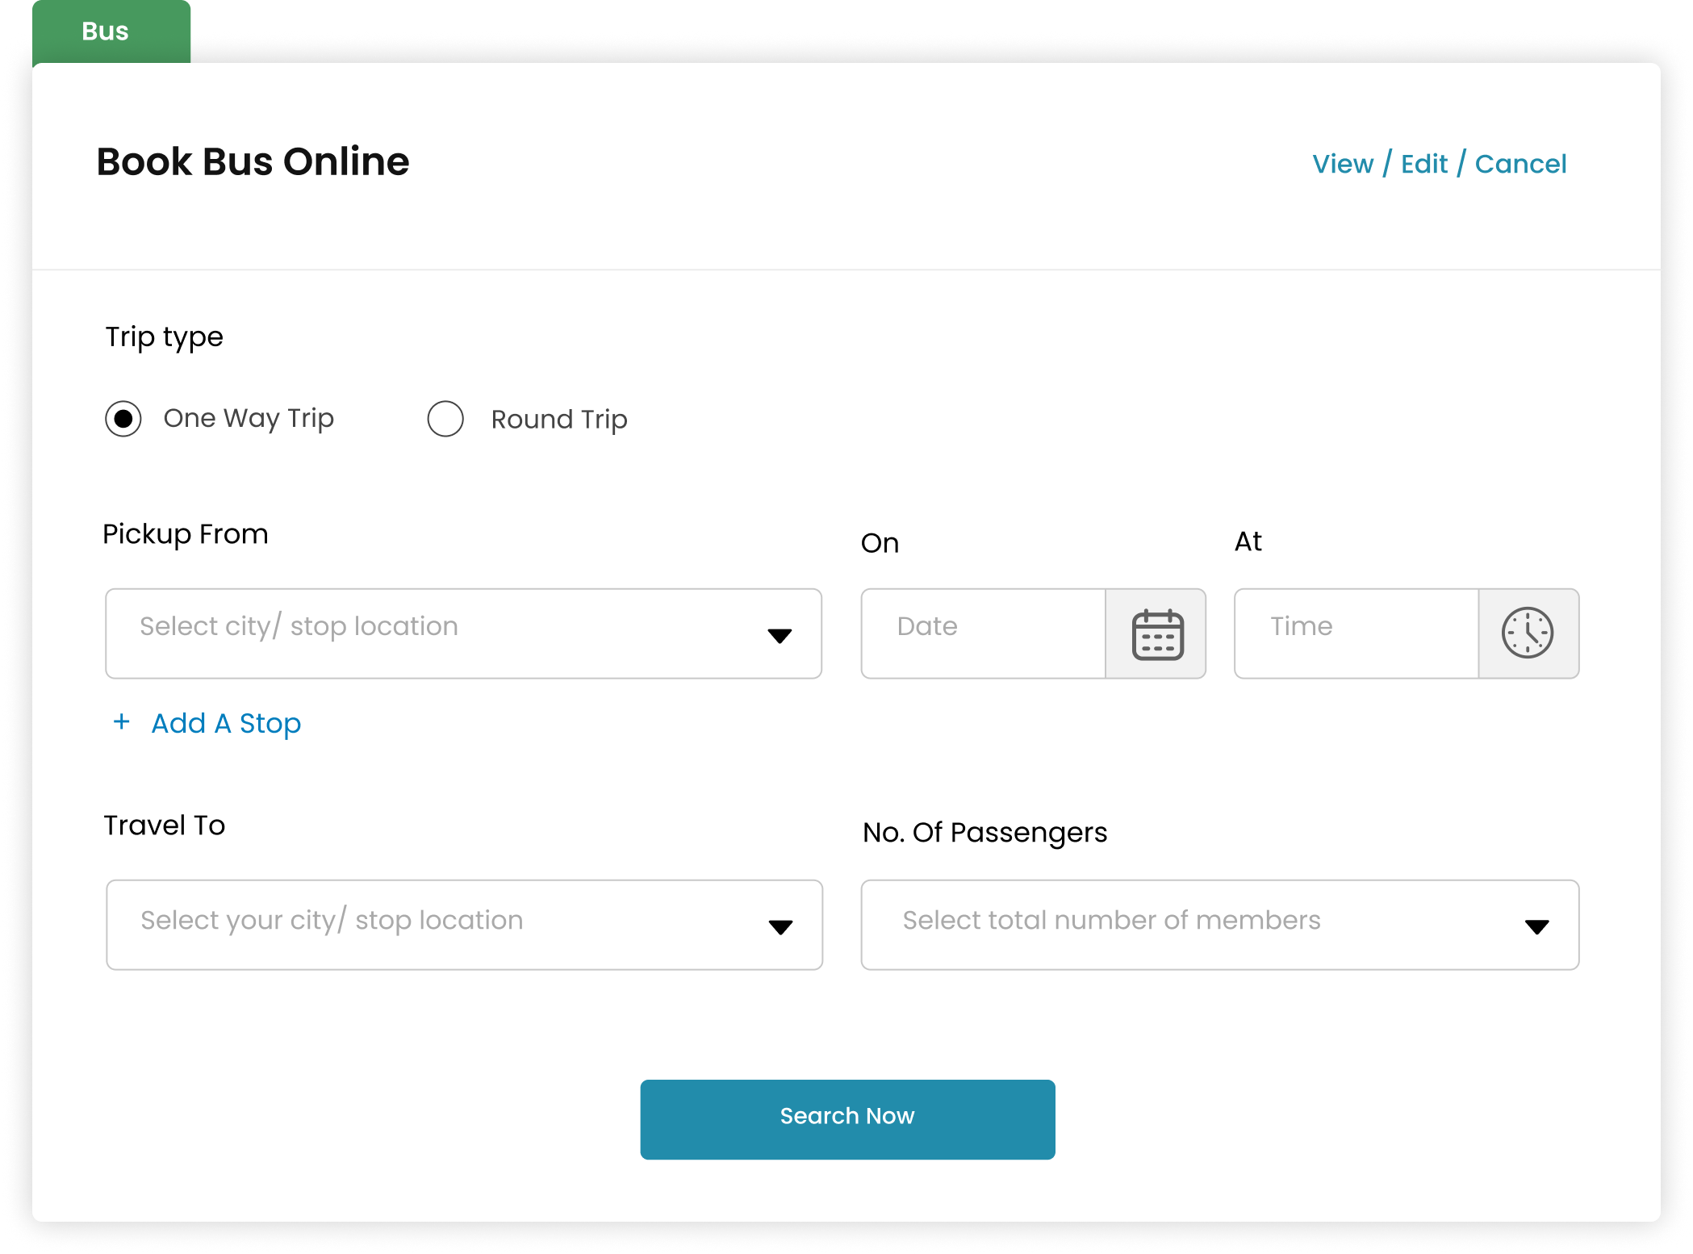
Task: Open the total number of members dropdown
Action: [x=1220, y=925]
